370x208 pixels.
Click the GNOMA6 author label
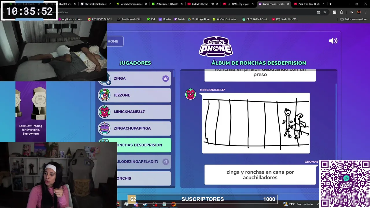(x=311, y=162)
